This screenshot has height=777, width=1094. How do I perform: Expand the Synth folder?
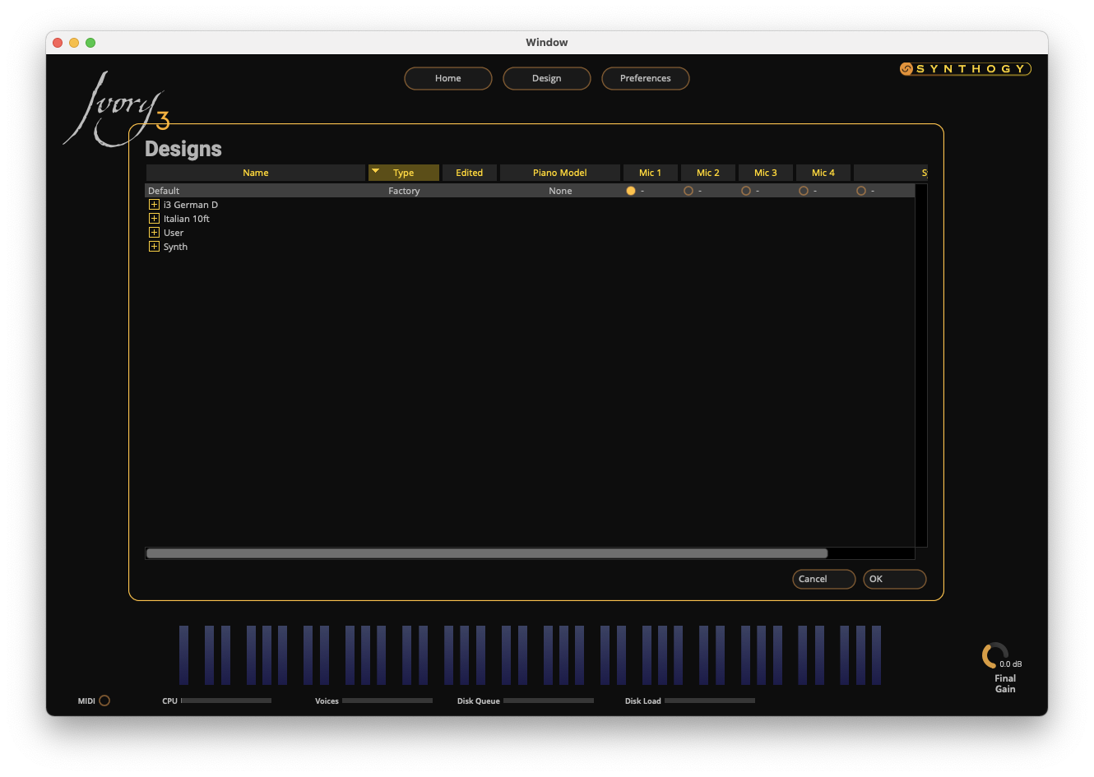click(154, 247)
